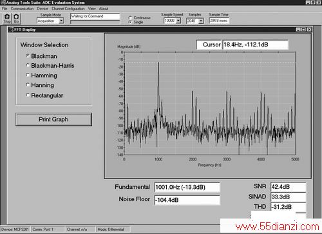
Task: Open the Sample Mode dropdown
Action: [61, 21]
